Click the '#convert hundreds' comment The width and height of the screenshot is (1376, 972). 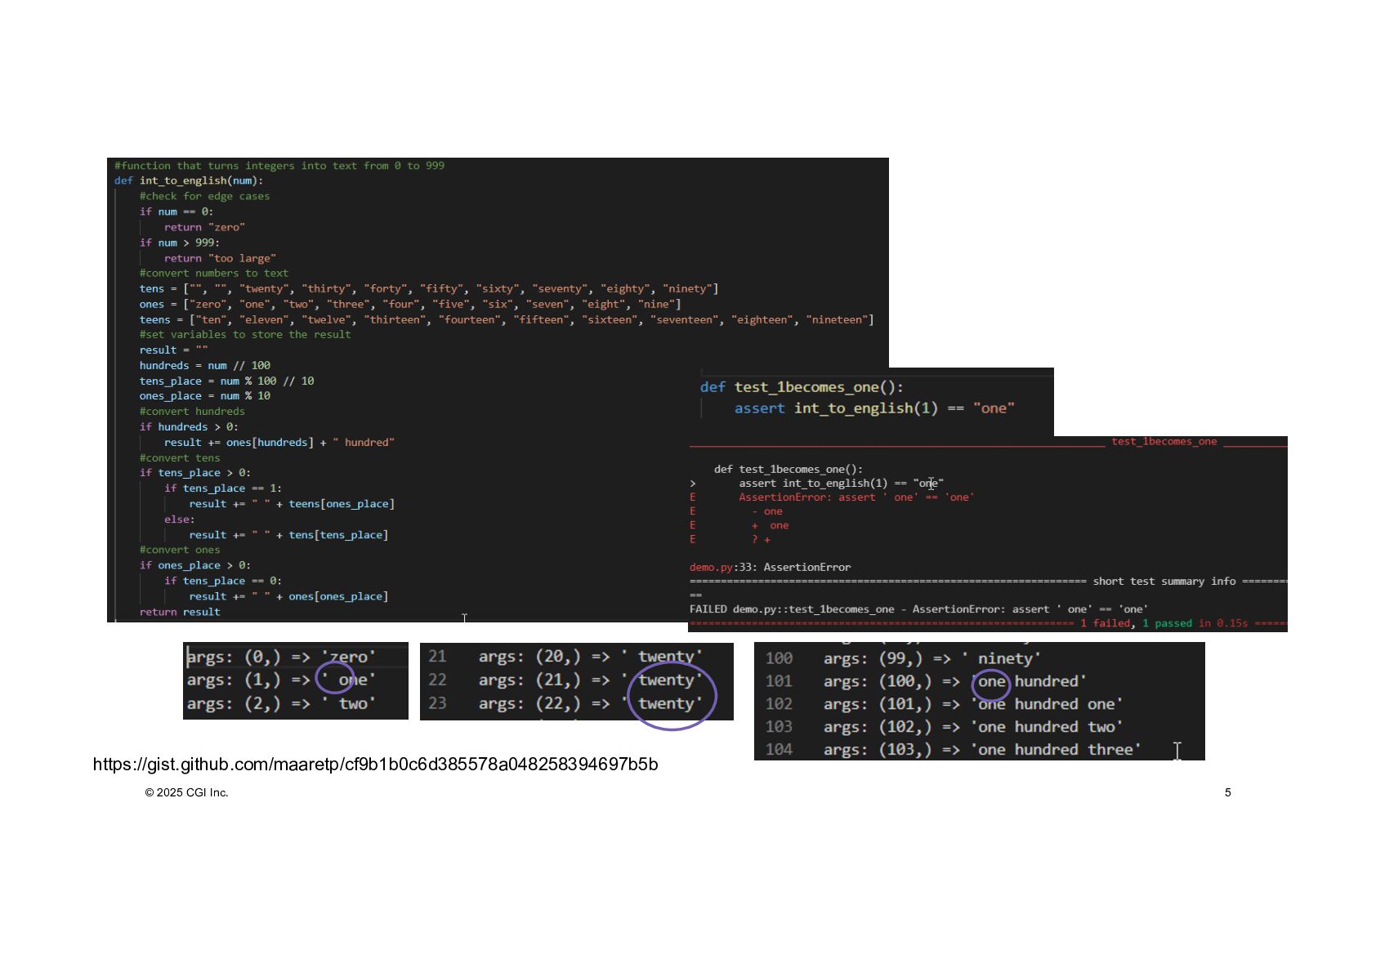pos(192,412)
